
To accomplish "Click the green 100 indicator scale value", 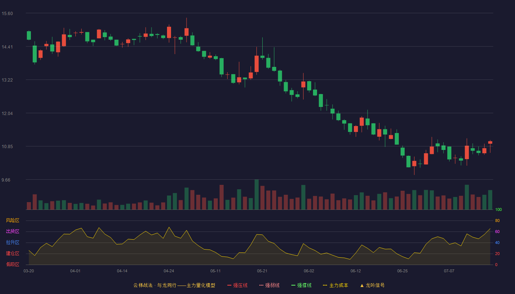I will pos(498,210).
